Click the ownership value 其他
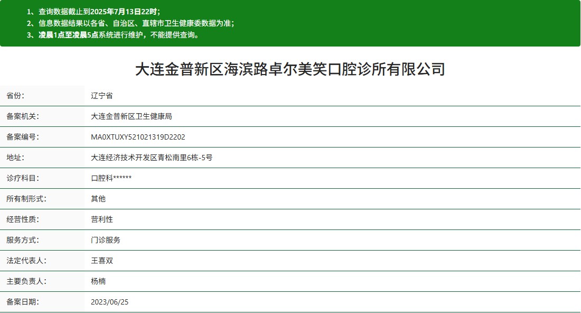This screenshot has width=581, height=313. click(98, 199)
